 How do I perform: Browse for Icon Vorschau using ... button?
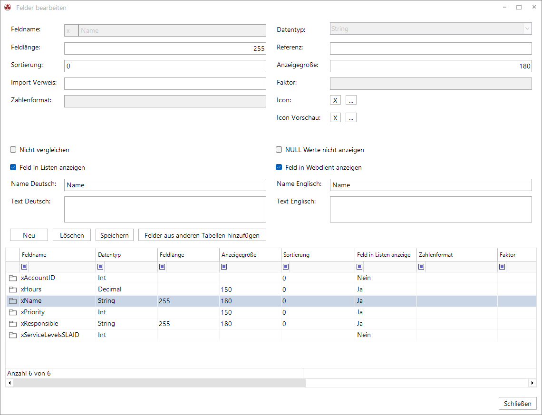click(351, 118)
